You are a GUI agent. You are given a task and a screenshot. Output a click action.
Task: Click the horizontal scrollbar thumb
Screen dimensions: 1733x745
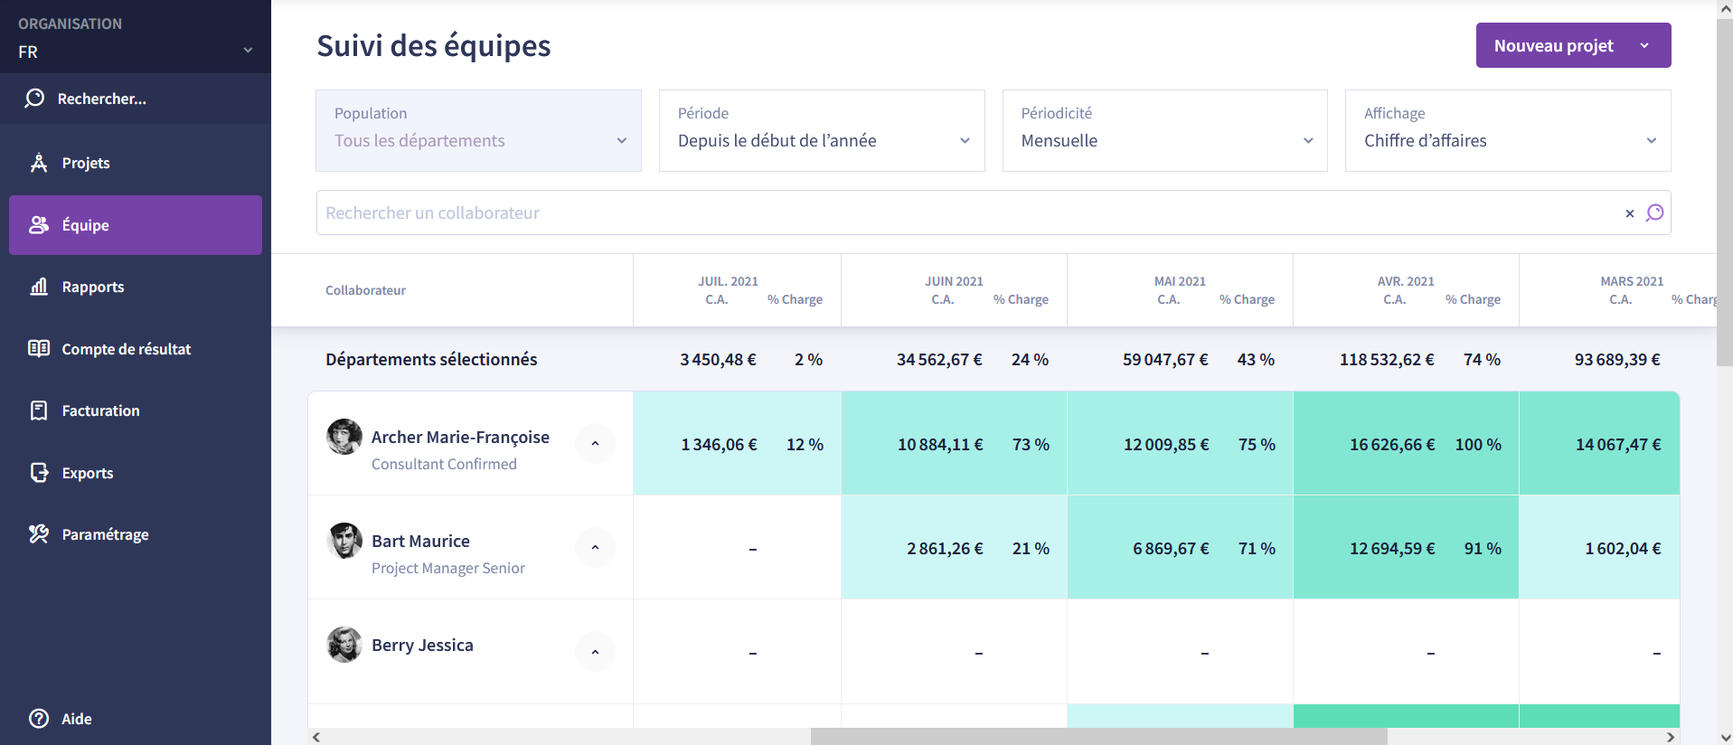tap(1098, 737)
